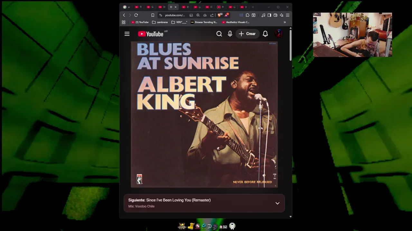The width and height of the screenshot is (412, 231).
Task: Switch to the Google tab labeled ar
Action: point(126,7)
